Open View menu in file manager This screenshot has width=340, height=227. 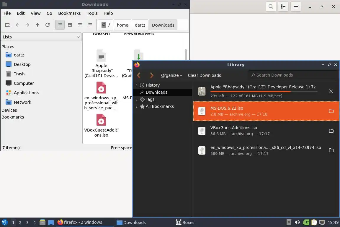click(x=35, y=13)
